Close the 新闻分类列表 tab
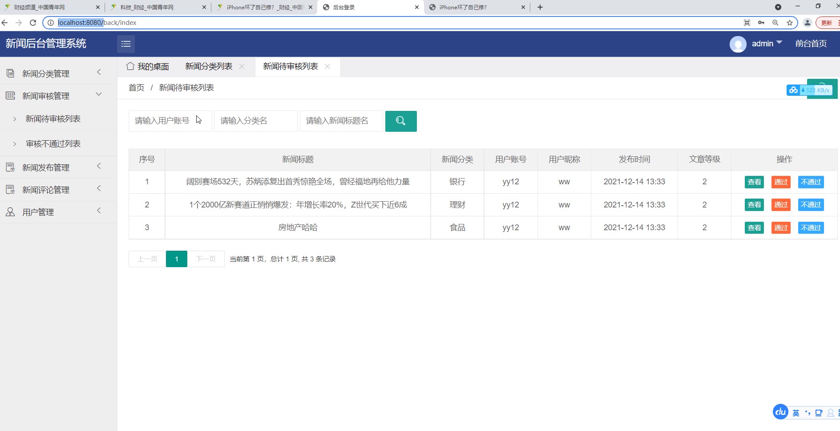This screenshot has height=431, width=840. [x=242, y=66]
